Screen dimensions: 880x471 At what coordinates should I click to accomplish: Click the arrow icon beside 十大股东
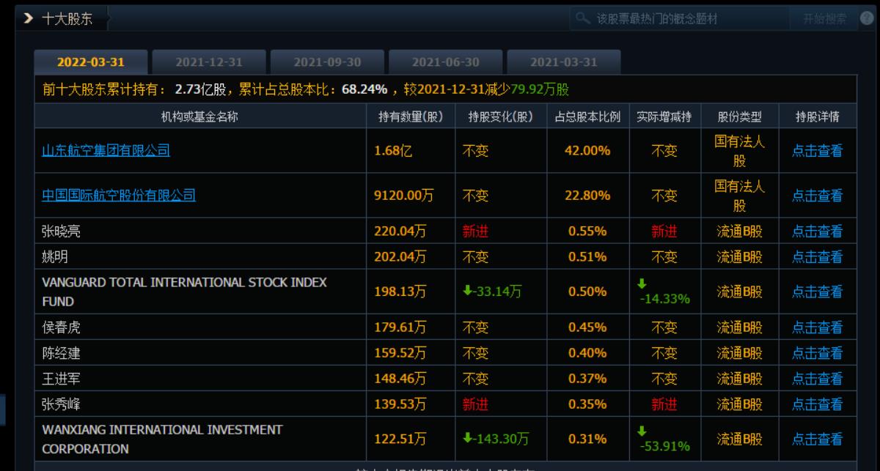(x=29, y=19)
